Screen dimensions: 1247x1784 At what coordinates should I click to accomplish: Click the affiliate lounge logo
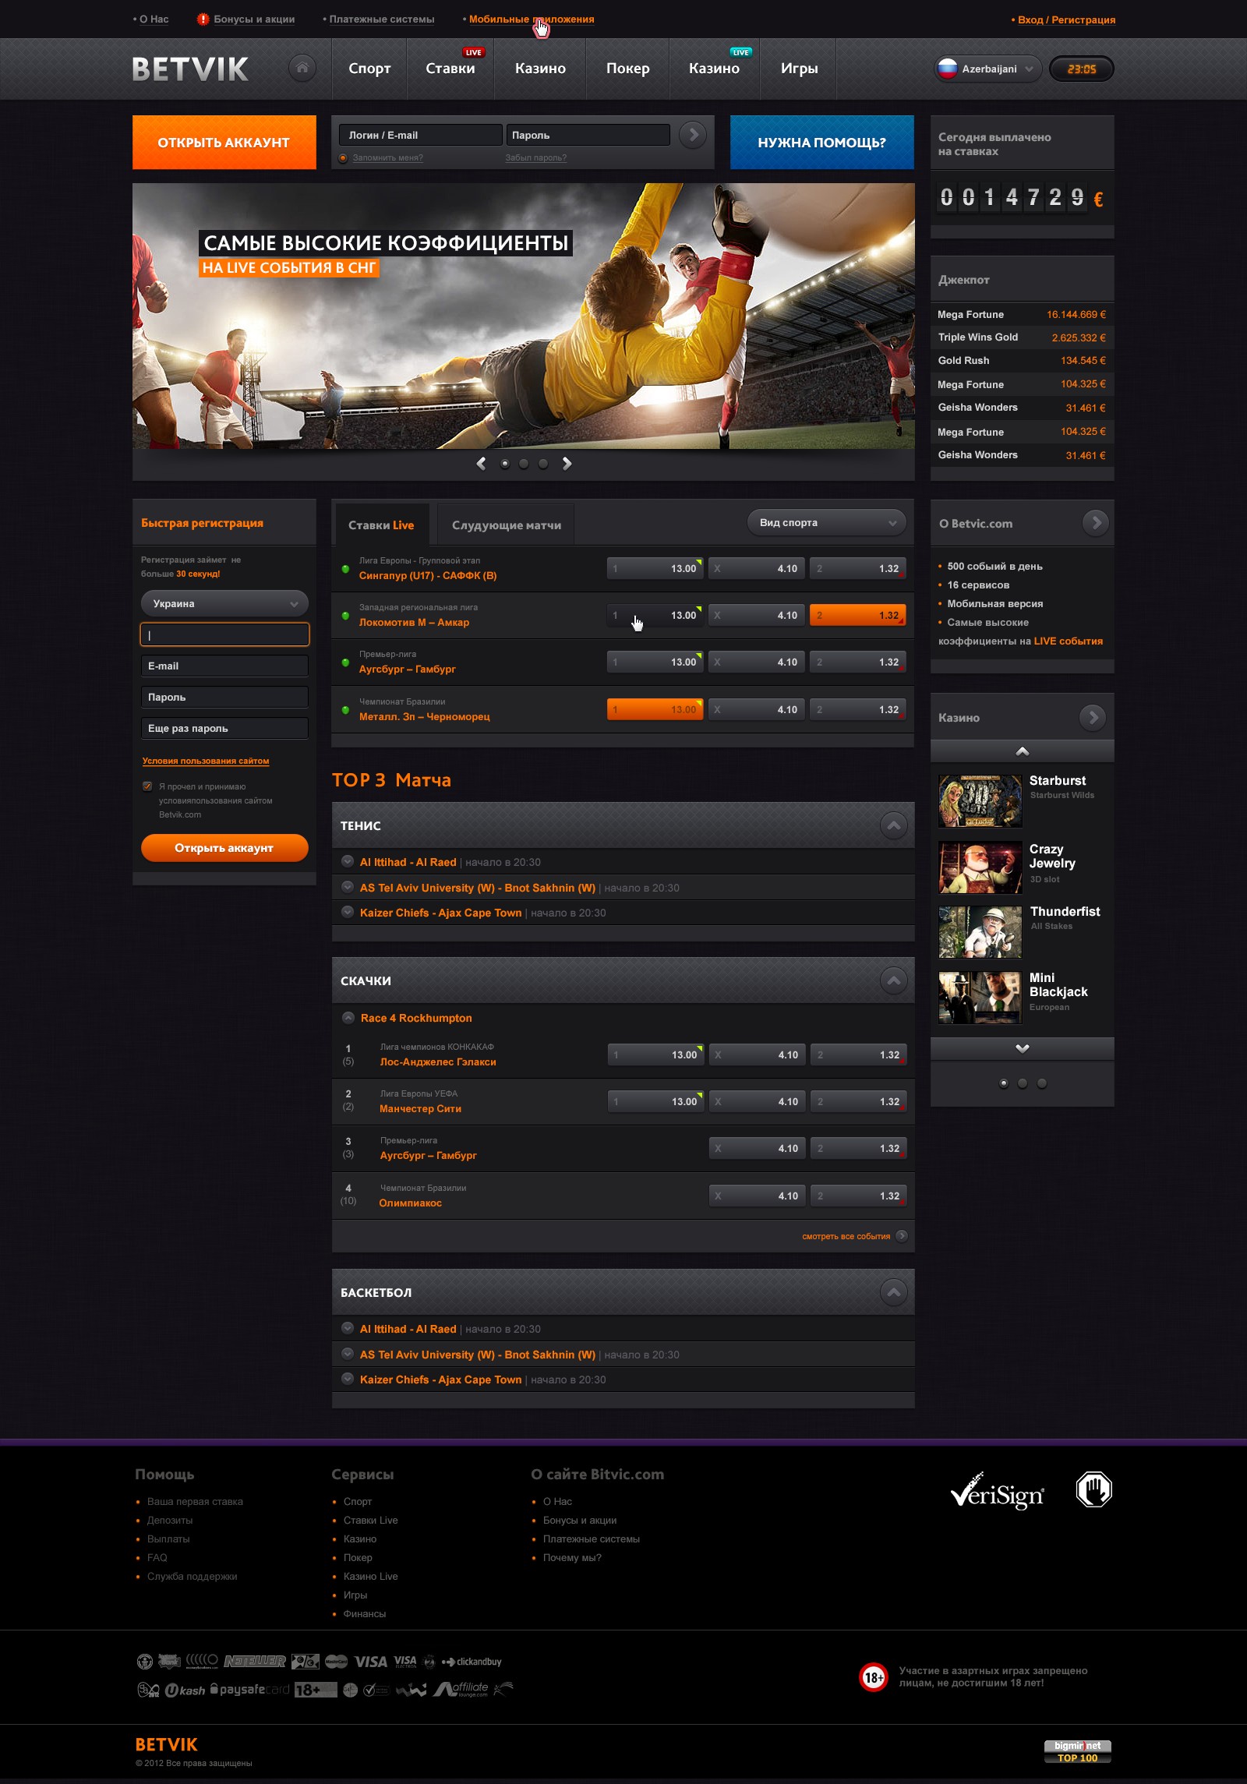coord(461,1689)
